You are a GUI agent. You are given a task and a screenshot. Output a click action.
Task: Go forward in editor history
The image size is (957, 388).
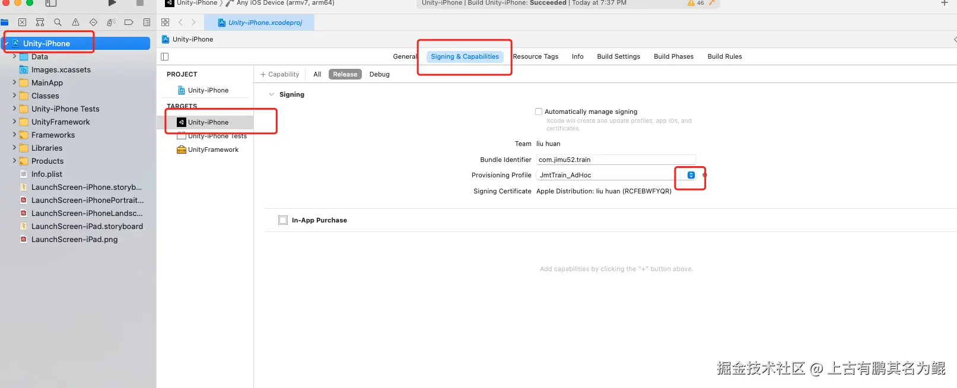pyautogui.click(x=193, y=23)
